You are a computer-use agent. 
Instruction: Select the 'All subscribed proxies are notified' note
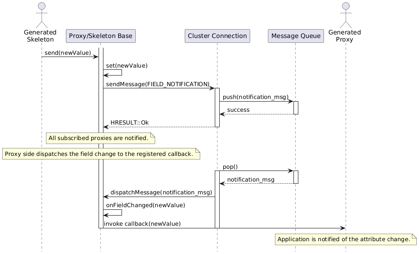tap(100, 138)
